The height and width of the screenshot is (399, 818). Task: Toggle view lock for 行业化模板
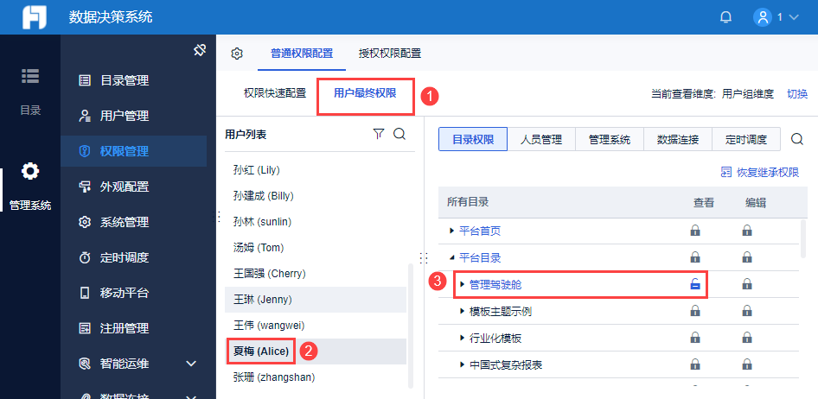694,338
